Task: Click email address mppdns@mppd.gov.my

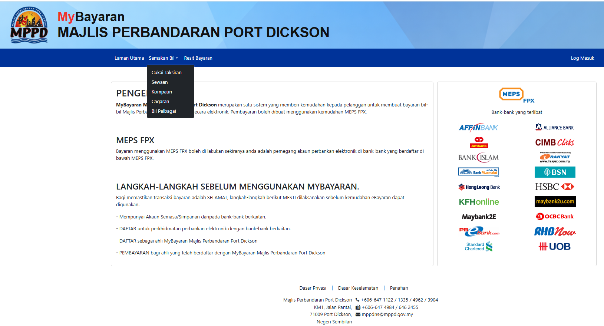Action: [x=387, y=315]
